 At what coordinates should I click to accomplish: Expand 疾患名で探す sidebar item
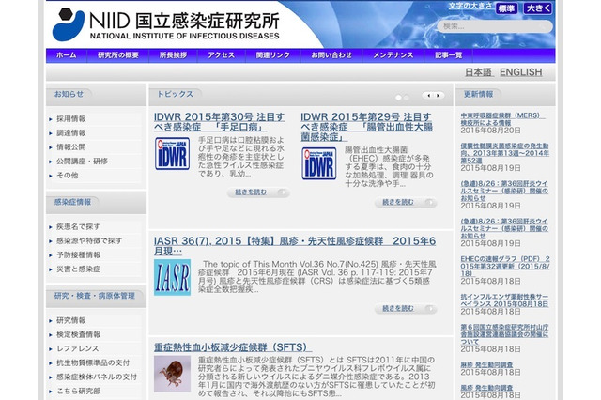(78, 226)
